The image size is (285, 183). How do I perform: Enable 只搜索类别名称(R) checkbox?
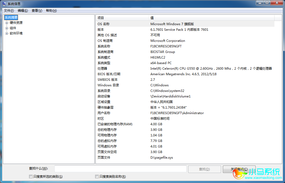click(97, 176)
